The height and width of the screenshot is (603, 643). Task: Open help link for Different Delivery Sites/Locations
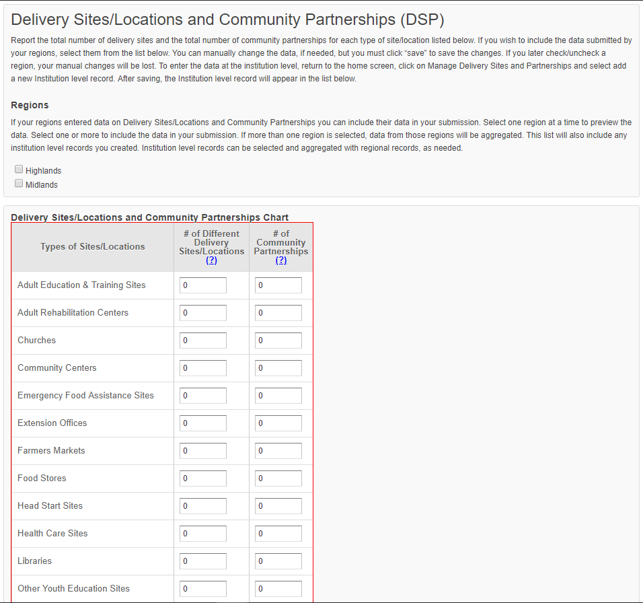(x=211, y=260)
